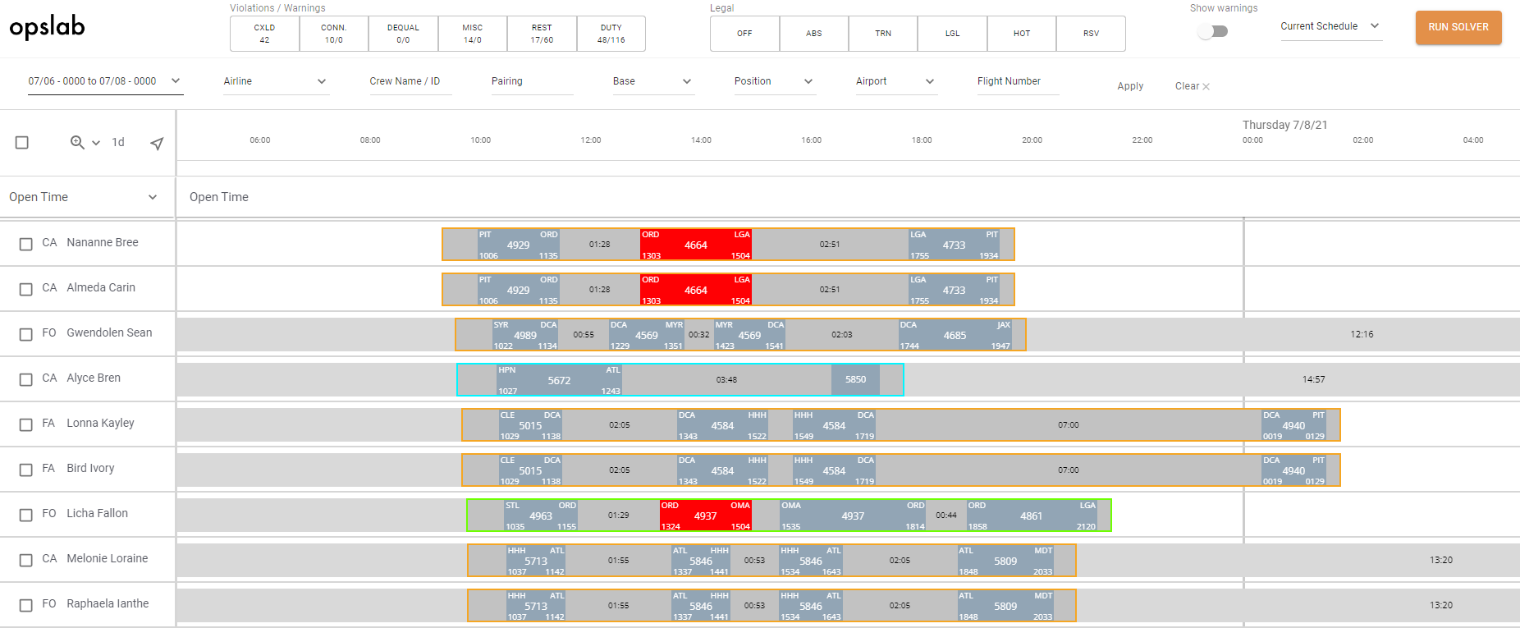Screen dimensions: 1520x628
Task: Select the DUTY violations tab
Action: click(x=611, y=34)
